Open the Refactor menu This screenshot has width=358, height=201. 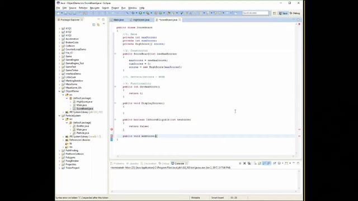point(83,8)
